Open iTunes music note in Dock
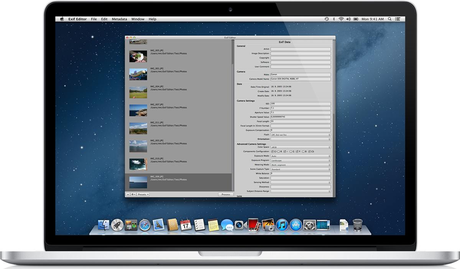The height and width of the screenshot is (269, 460). click(282, 225)
